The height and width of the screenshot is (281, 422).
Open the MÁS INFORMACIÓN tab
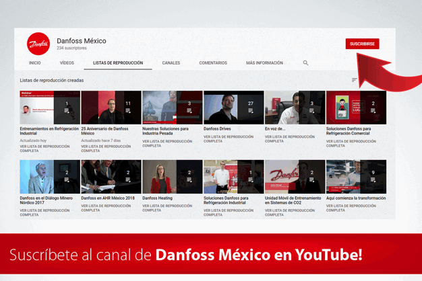tap(264, 63)
